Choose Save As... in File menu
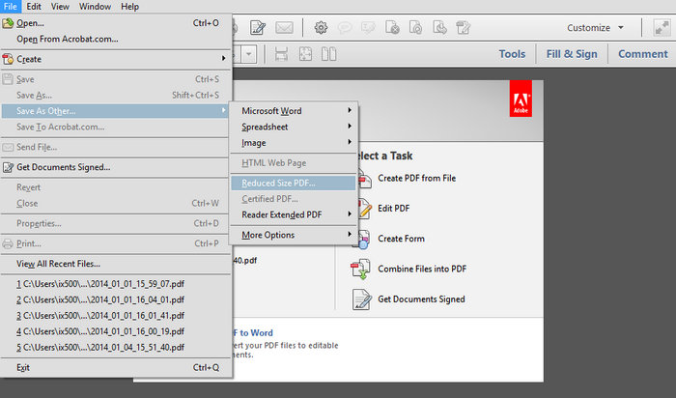This screenshot has height=398, width=676. tap(116, 96)
